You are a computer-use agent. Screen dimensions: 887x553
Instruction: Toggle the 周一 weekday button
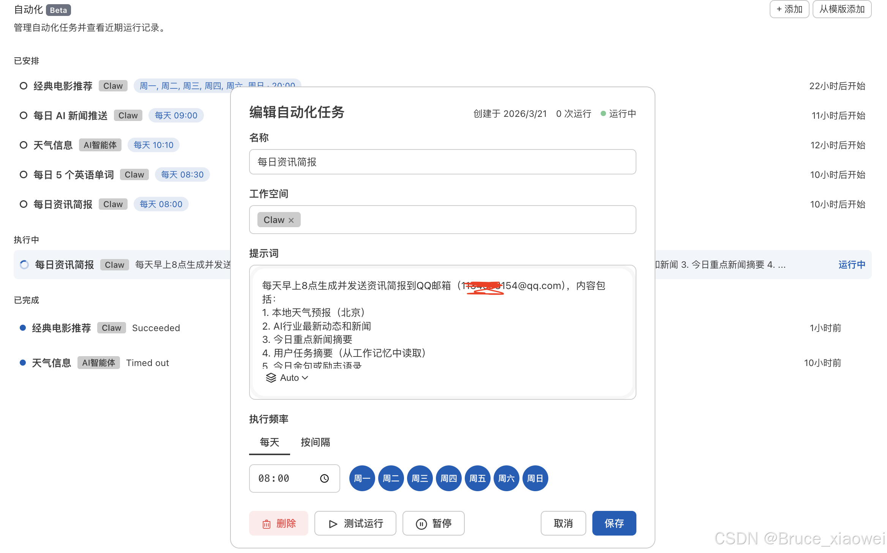[x=361, y=478]
